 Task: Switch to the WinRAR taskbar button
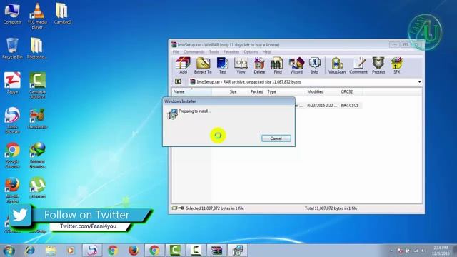point(216,251)
